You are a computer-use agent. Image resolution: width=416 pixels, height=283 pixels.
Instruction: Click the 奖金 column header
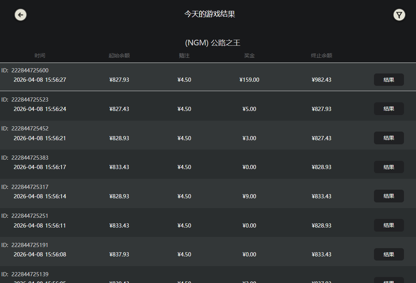point(249,55)
